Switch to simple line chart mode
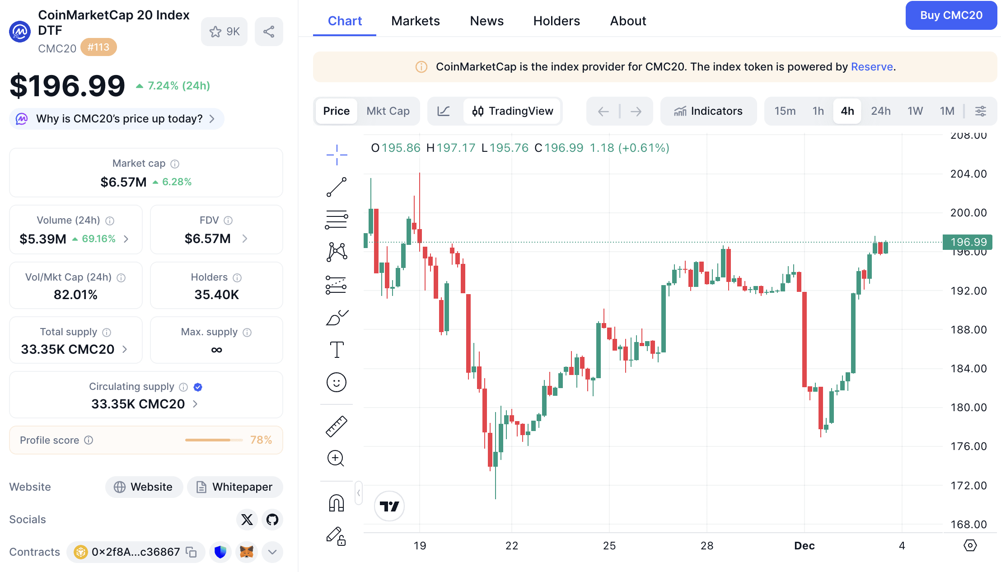The height and width of the screenshot is (572, 1001). [x=444, y=111]
